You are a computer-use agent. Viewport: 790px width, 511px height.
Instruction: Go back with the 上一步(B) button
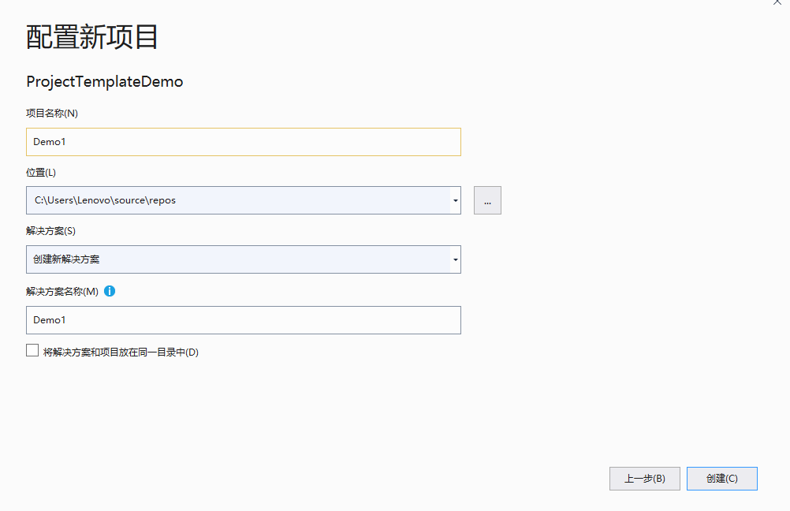coord(644,479)
